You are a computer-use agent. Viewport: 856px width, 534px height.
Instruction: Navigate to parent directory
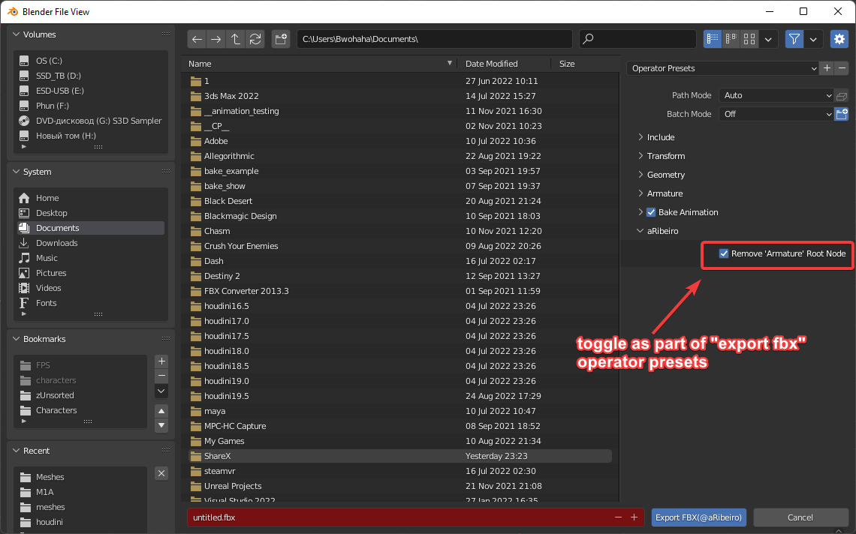click(x=235, y=39)
